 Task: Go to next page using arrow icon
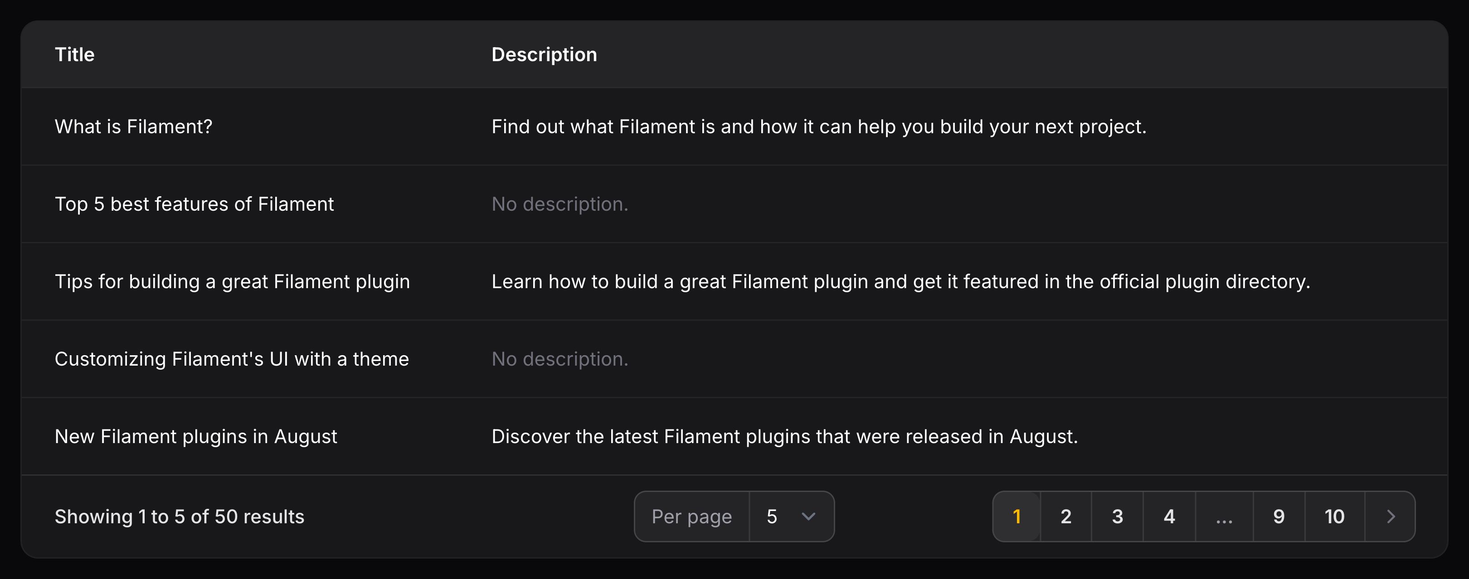point(1390,516)
